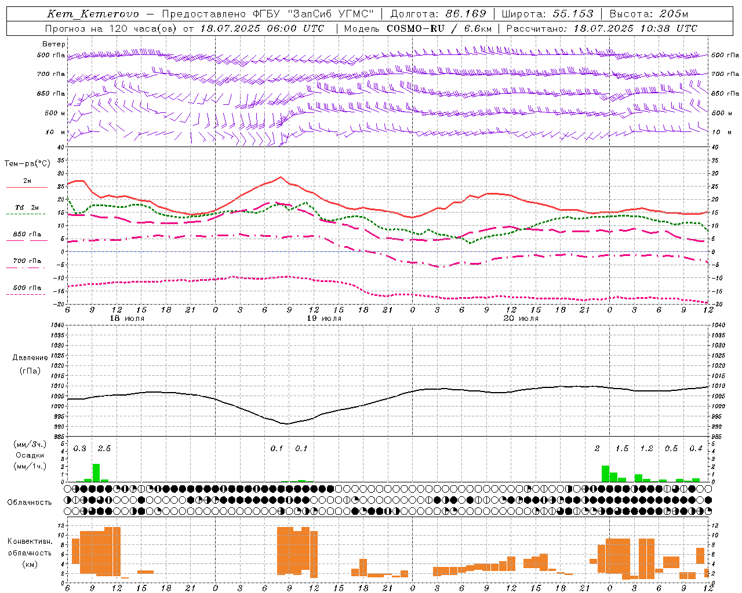Click the green dashed line sample under Td 2м
This screenshot has width=742, height=593.
point(26,214)
